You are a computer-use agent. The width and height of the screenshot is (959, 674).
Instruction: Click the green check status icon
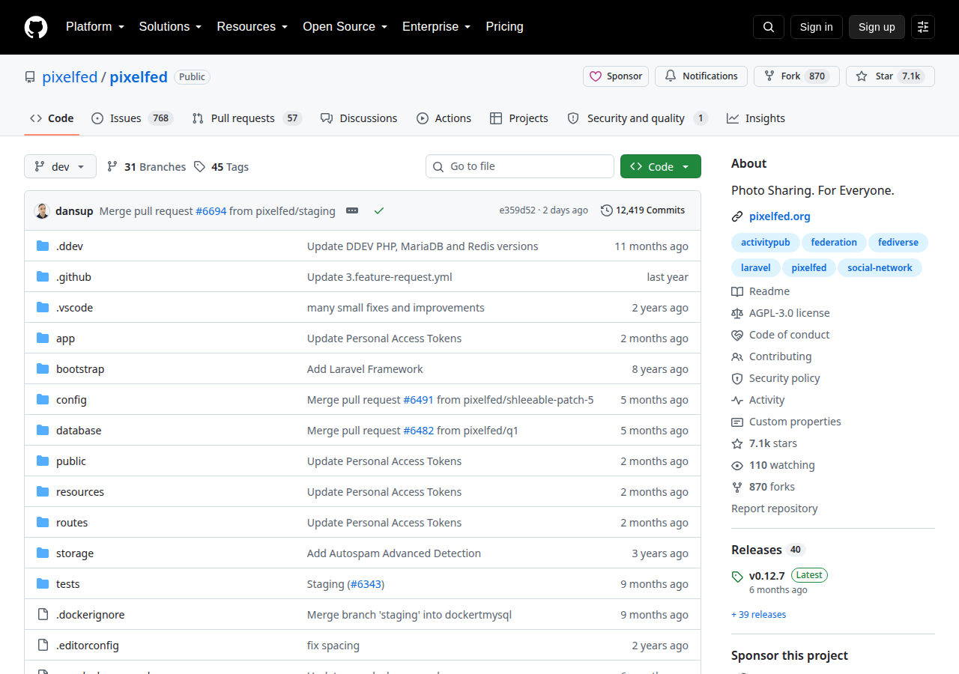(379, 210)
